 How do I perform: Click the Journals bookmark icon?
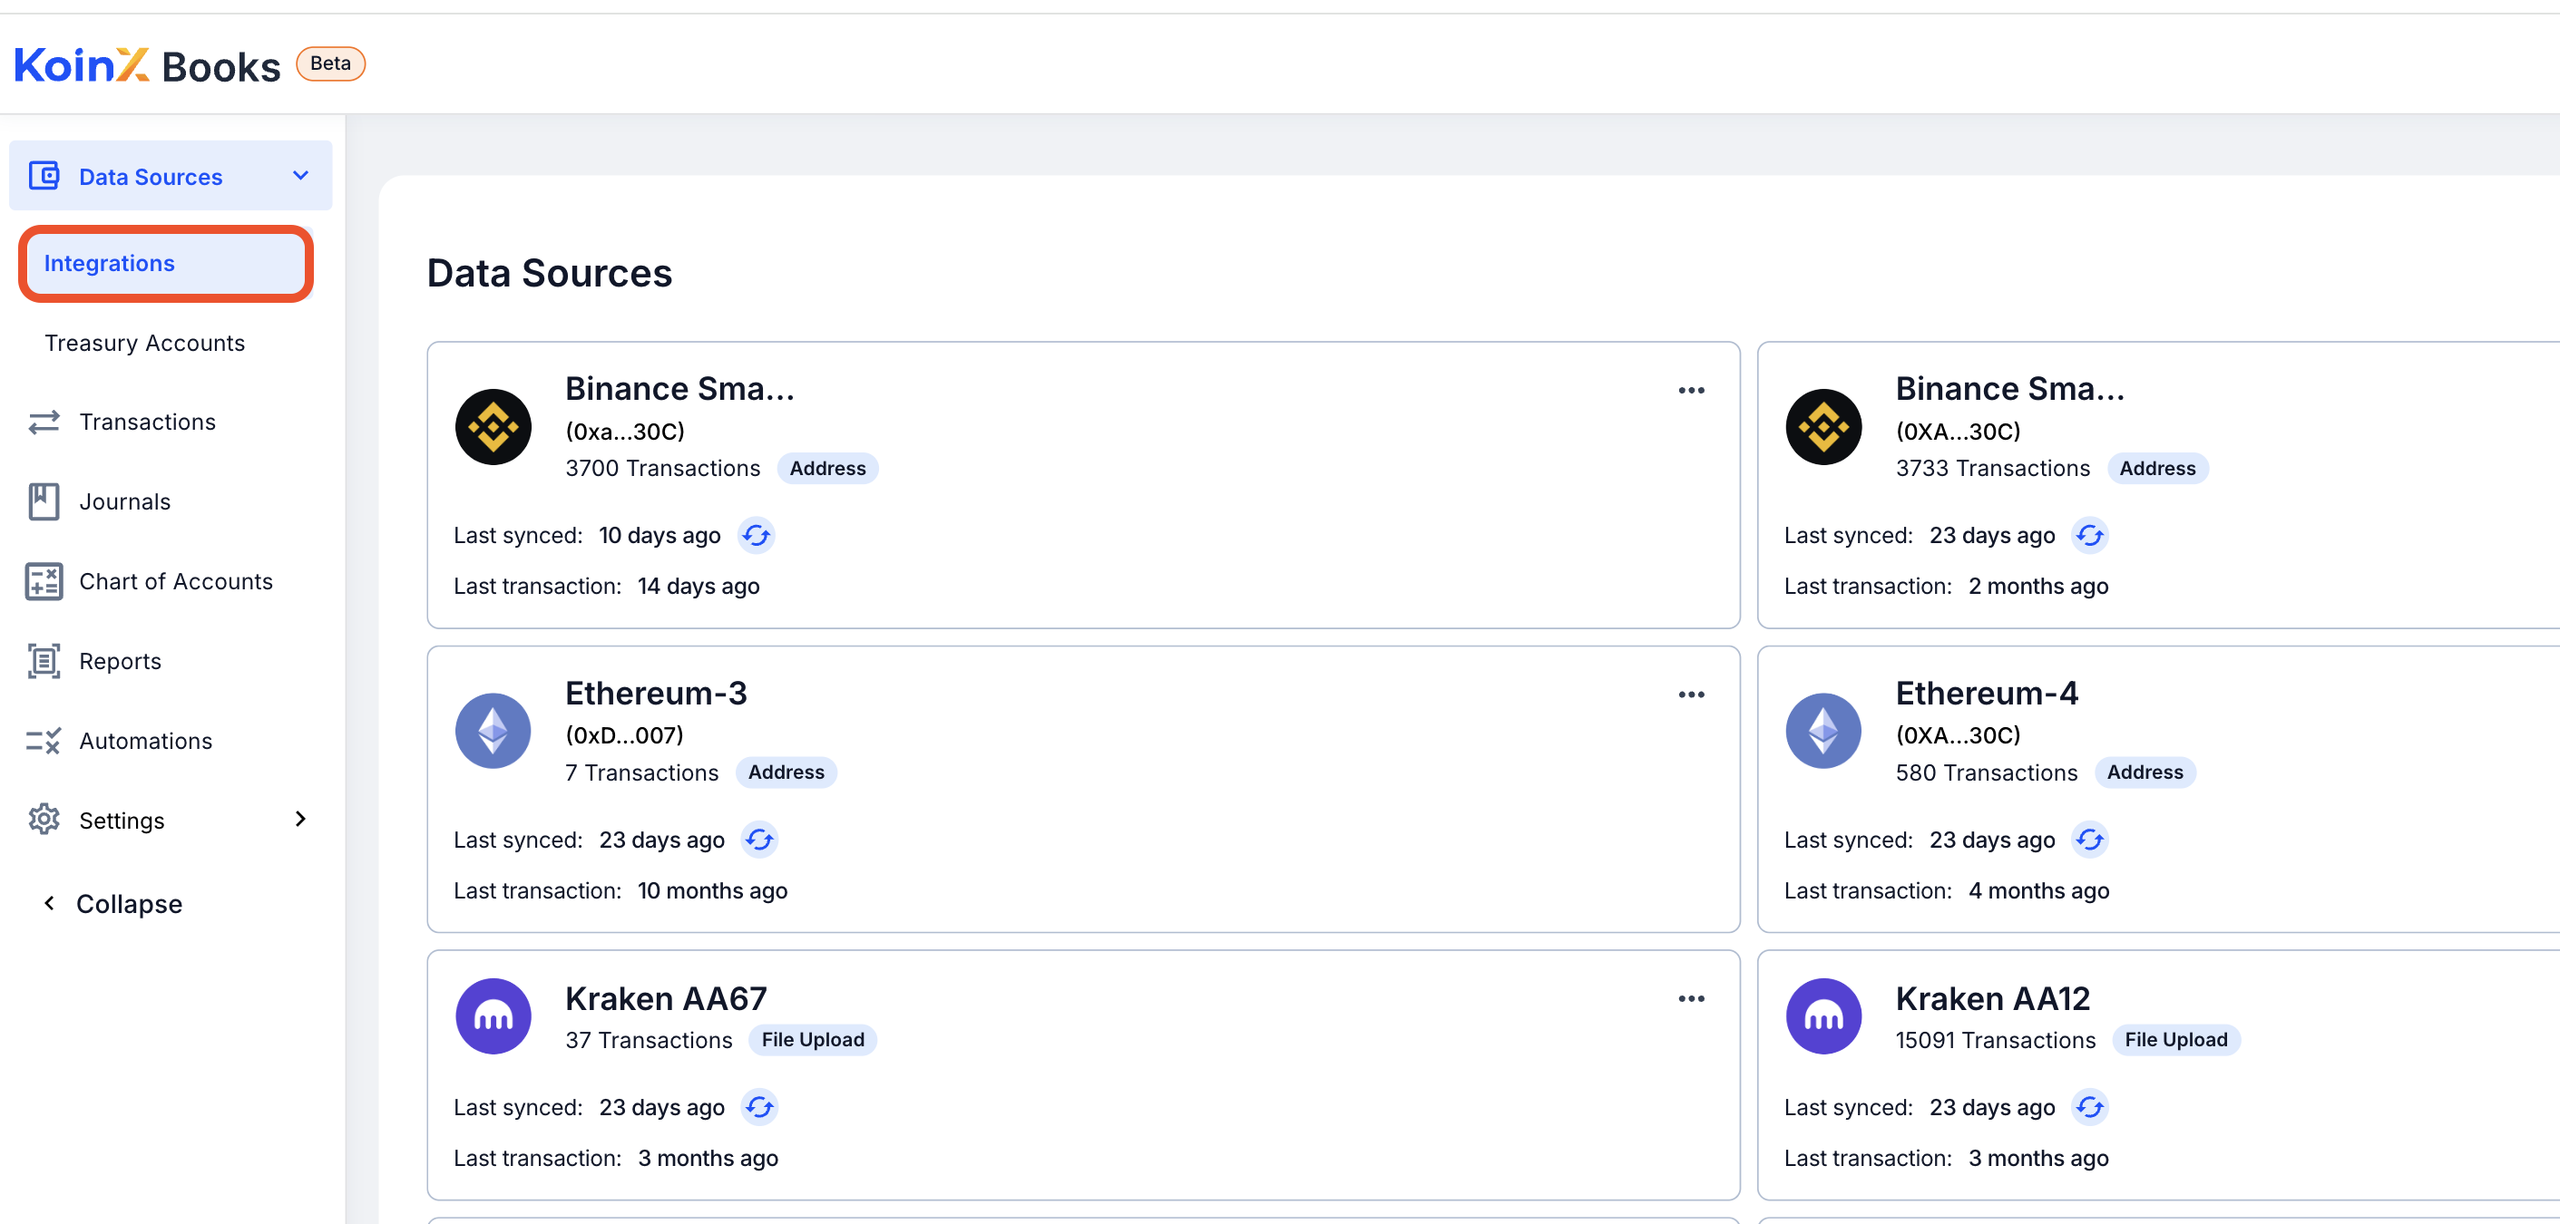tap(44, 501)
